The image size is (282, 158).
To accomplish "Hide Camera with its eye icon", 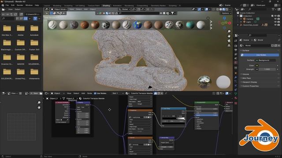I will point(275,19).
